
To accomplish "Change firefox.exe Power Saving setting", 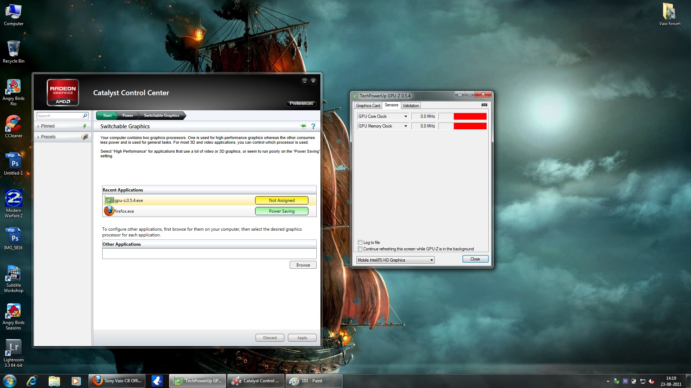I will 281,211.
